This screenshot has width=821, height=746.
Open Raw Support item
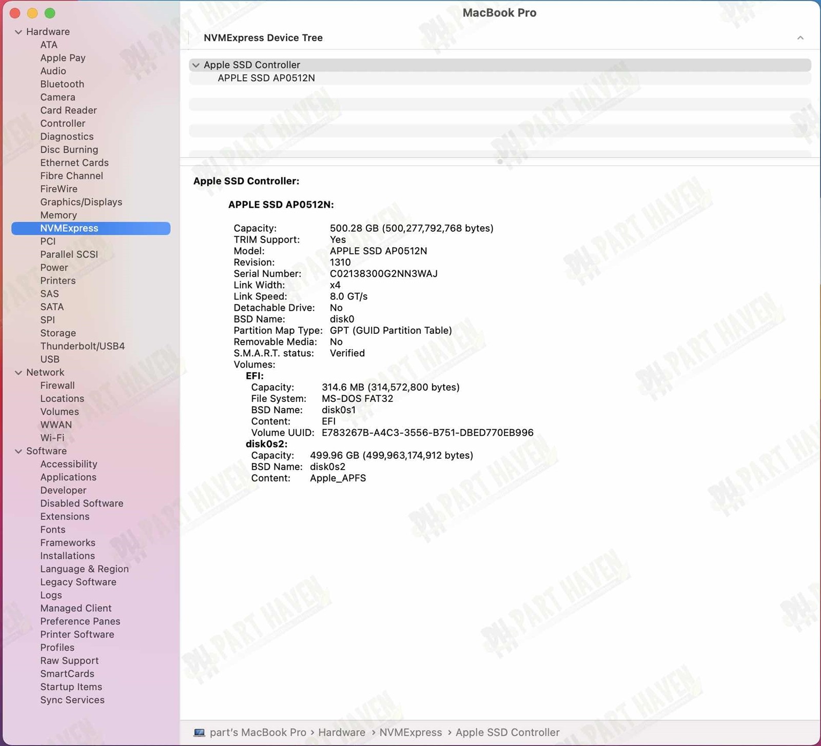point(69,661)
